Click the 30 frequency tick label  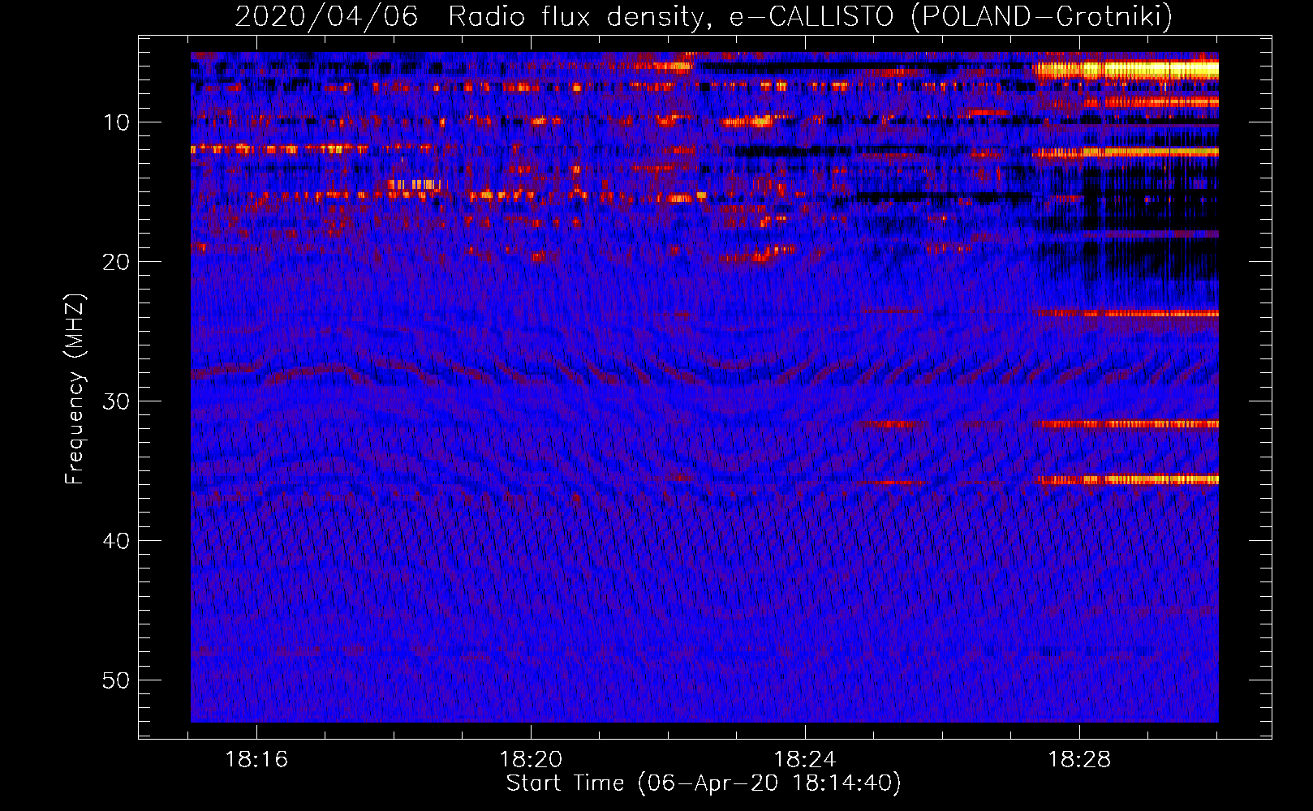click(117, 401)
